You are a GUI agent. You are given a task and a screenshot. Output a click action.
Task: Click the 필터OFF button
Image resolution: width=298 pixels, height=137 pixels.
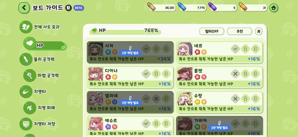pos(212,31)
